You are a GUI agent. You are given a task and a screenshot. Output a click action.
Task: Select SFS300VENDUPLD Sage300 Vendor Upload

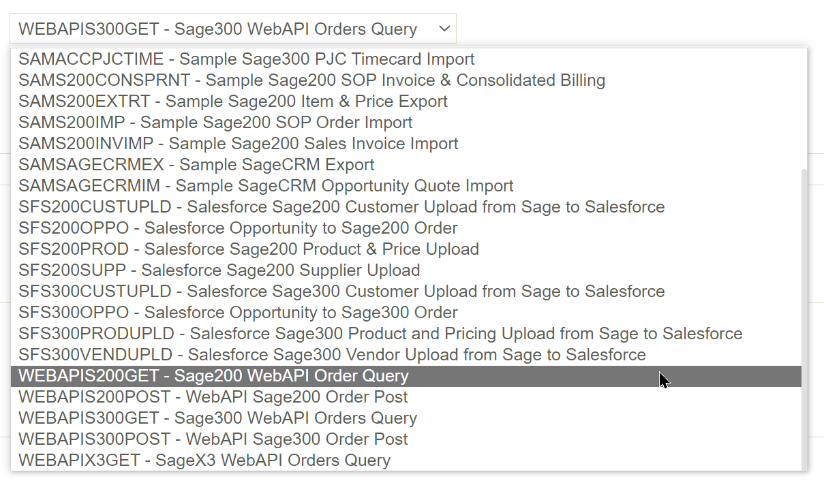(332, 355)
